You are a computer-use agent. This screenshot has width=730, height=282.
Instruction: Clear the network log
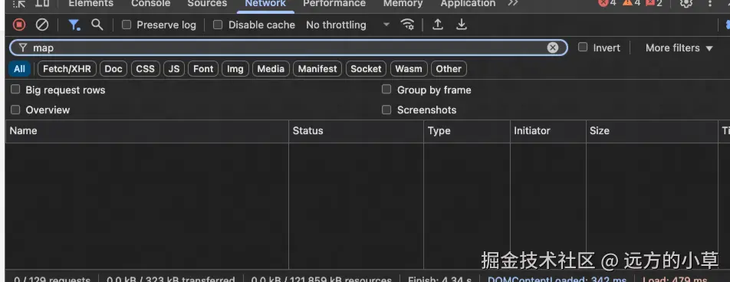pyautogui.click(x=42, y=25)
